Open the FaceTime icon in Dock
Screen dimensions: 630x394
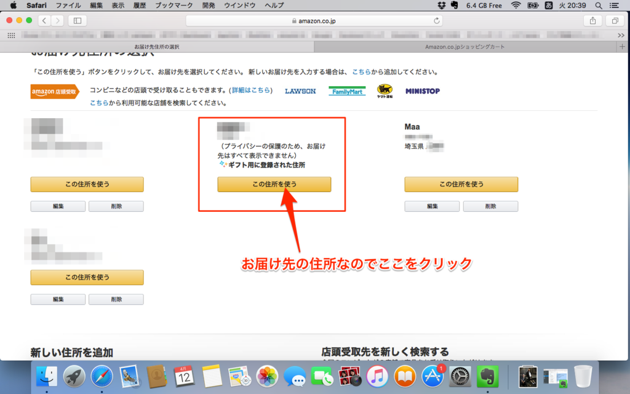tap(322, 377)
